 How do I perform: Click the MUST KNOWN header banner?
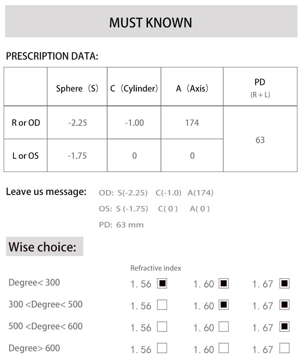tap(151, 23)
